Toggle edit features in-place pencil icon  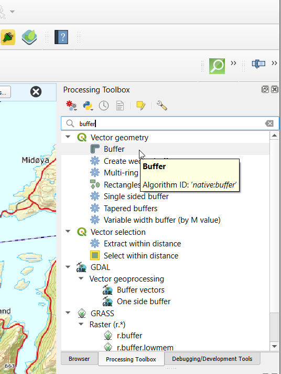coord(141,106)
